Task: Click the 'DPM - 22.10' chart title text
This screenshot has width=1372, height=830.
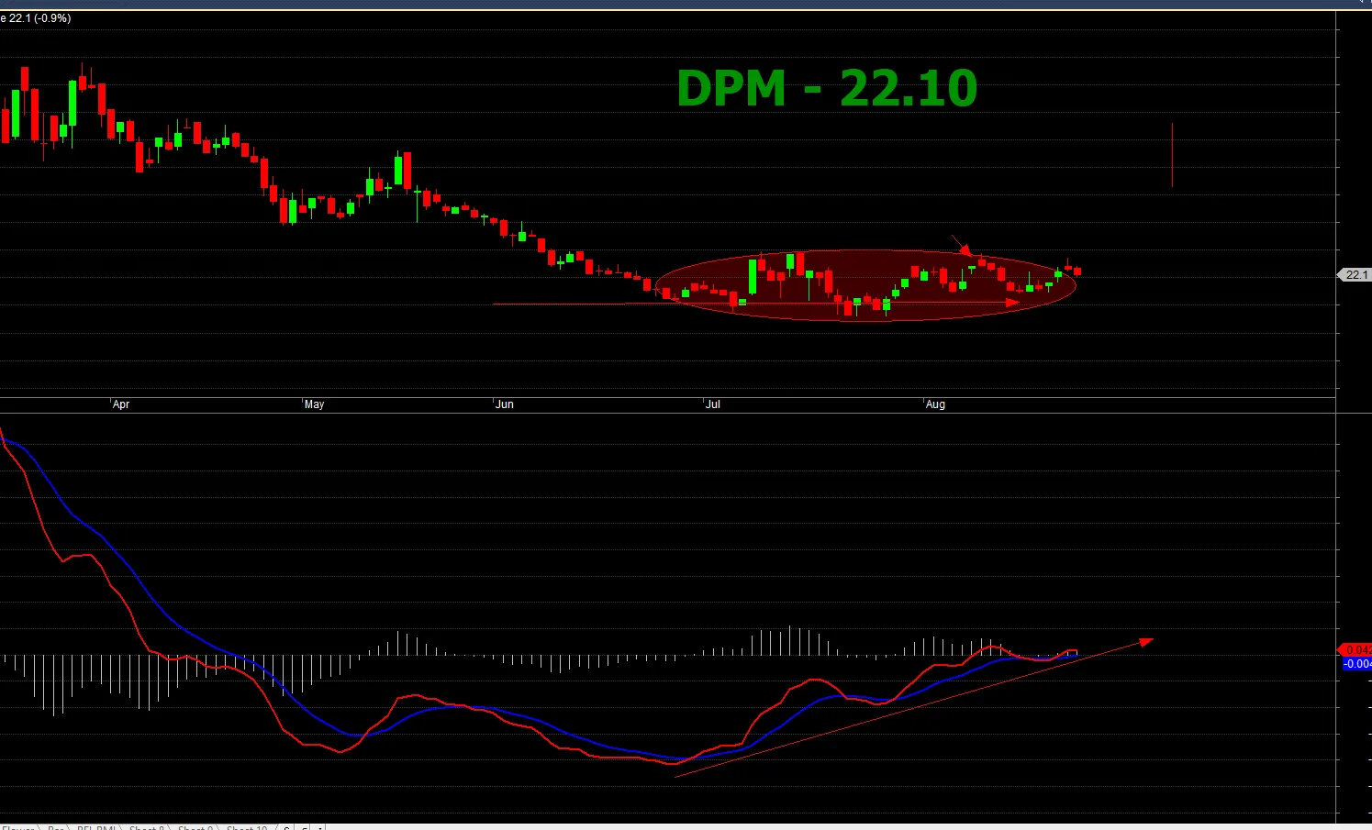Action: pos(826,88)
